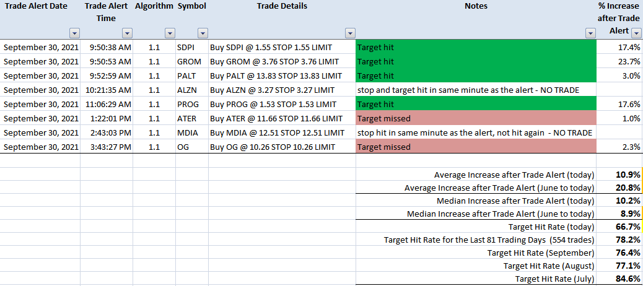Select the SDPI symbol cell

[192, 47]
